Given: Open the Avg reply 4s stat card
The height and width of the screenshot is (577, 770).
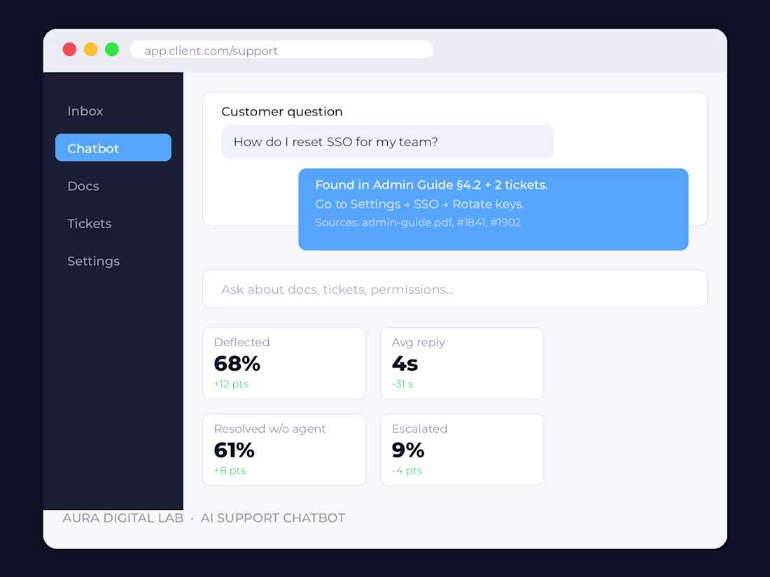Looking at the screenshot, I should [462, 363].
